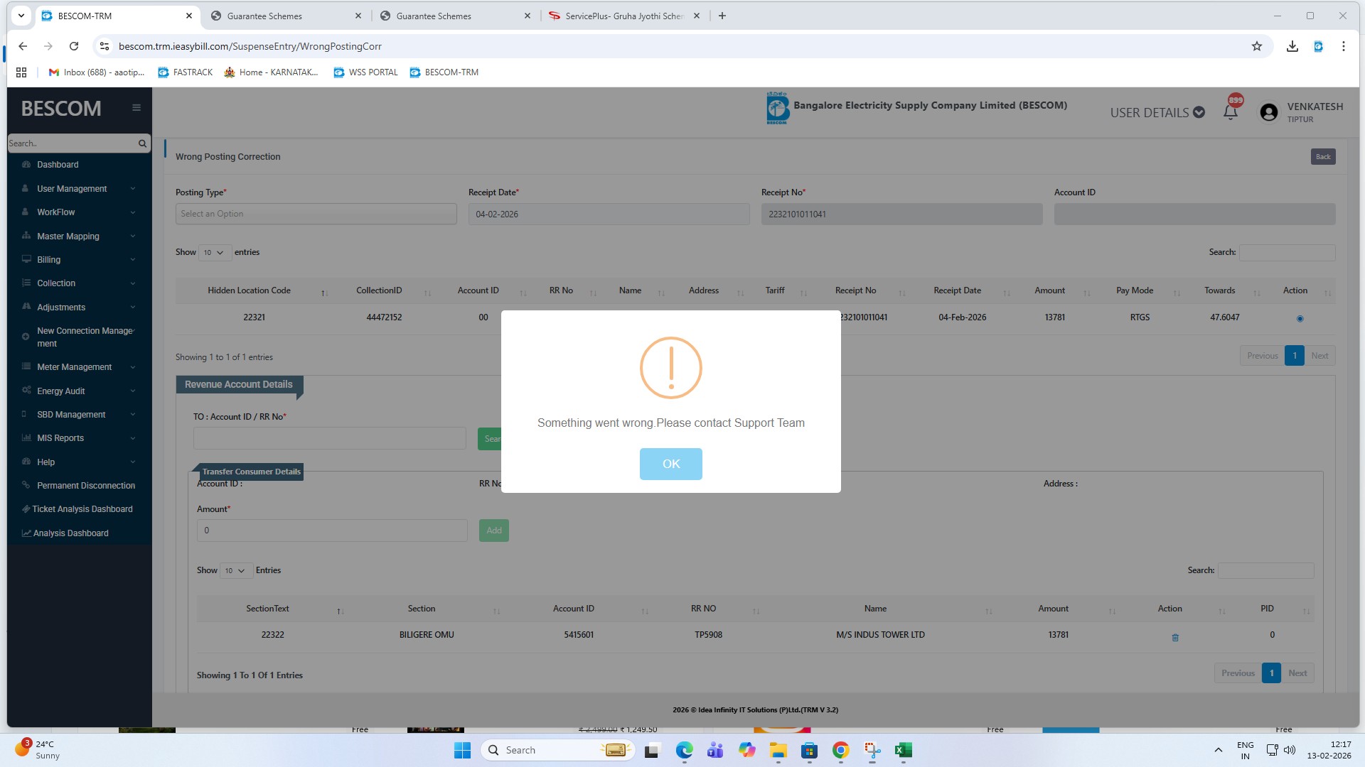Screen dimensions: 1365x767
Task: Click the notification bell icon
Action: coord(1231,112)
